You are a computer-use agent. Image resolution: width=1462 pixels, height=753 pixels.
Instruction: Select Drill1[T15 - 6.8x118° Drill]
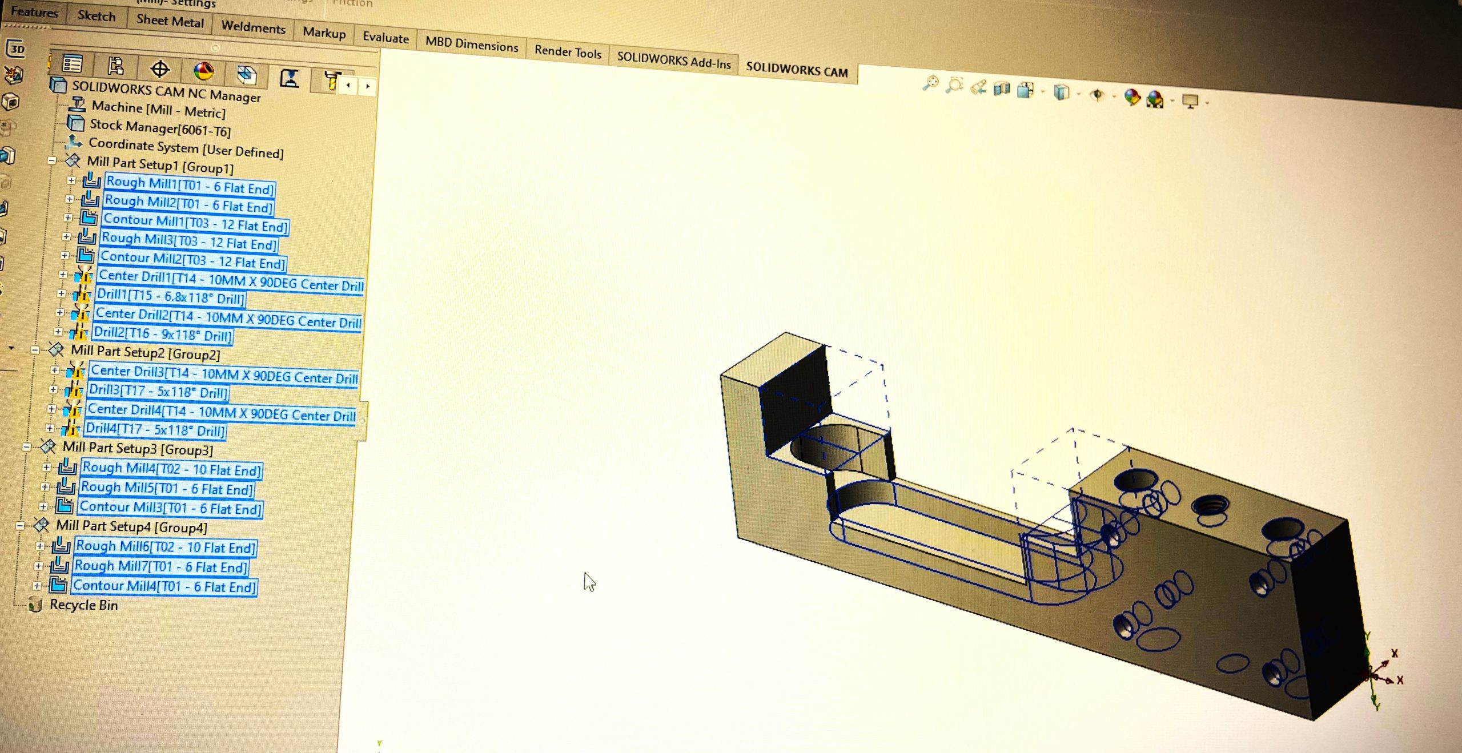pos(170,296)
